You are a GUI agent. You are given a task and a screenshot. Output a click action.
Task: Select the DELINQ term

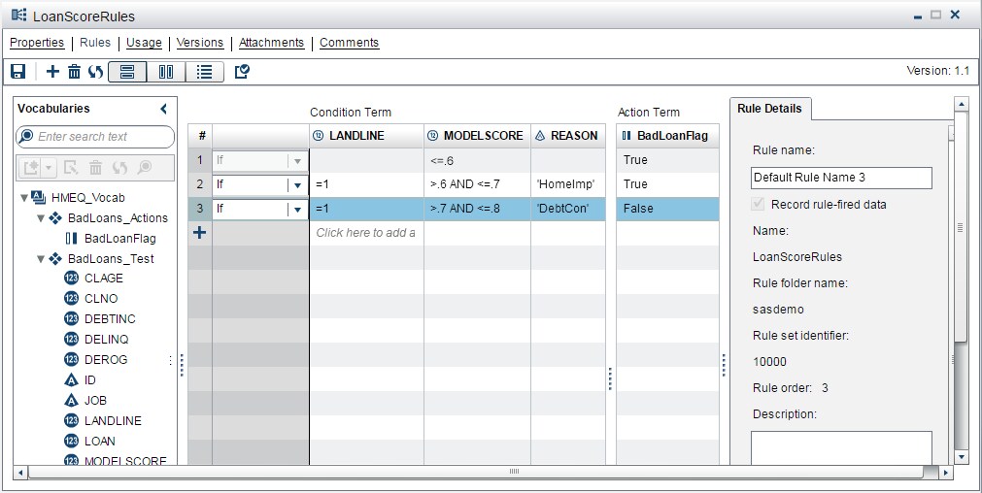(x=106, y=339)
